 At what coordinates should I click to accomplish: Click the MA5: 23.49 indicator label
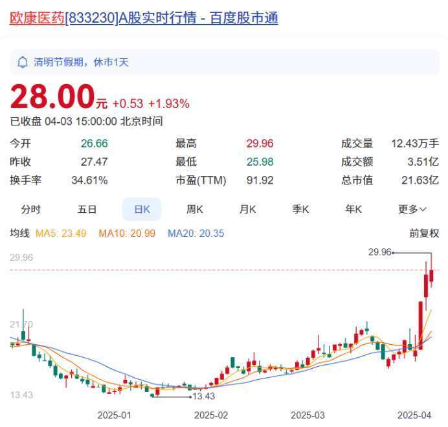(61, 234)
